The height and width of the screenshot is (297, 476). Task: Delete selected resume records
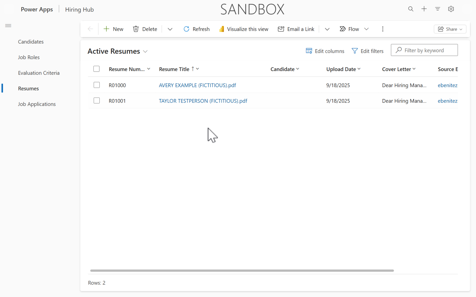click(145, 29)
